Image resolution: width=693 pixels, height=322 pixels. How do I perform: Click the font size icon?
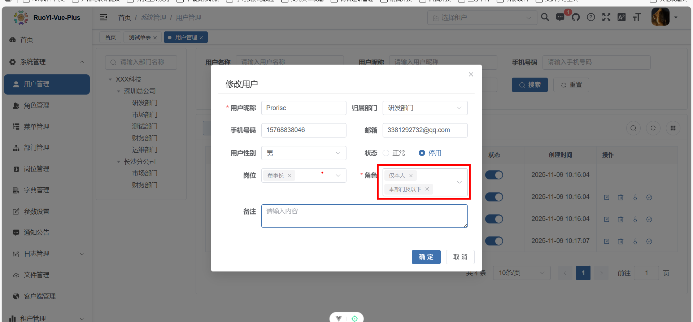[637, 17]
